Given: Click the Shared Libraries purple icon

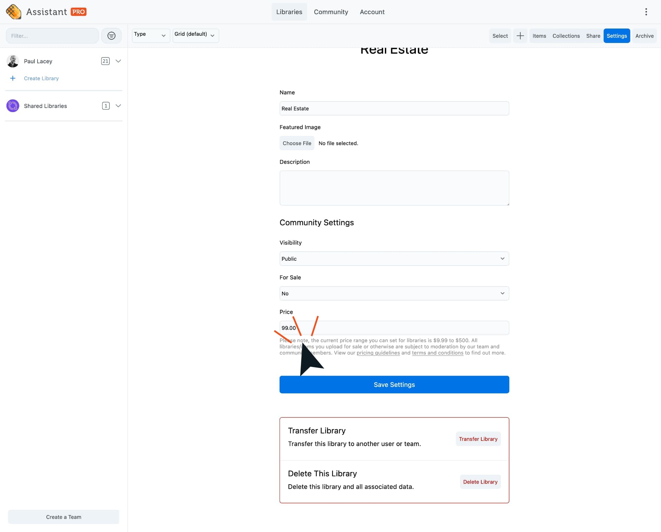Looking at the screenshot, I should click(13, 106).
